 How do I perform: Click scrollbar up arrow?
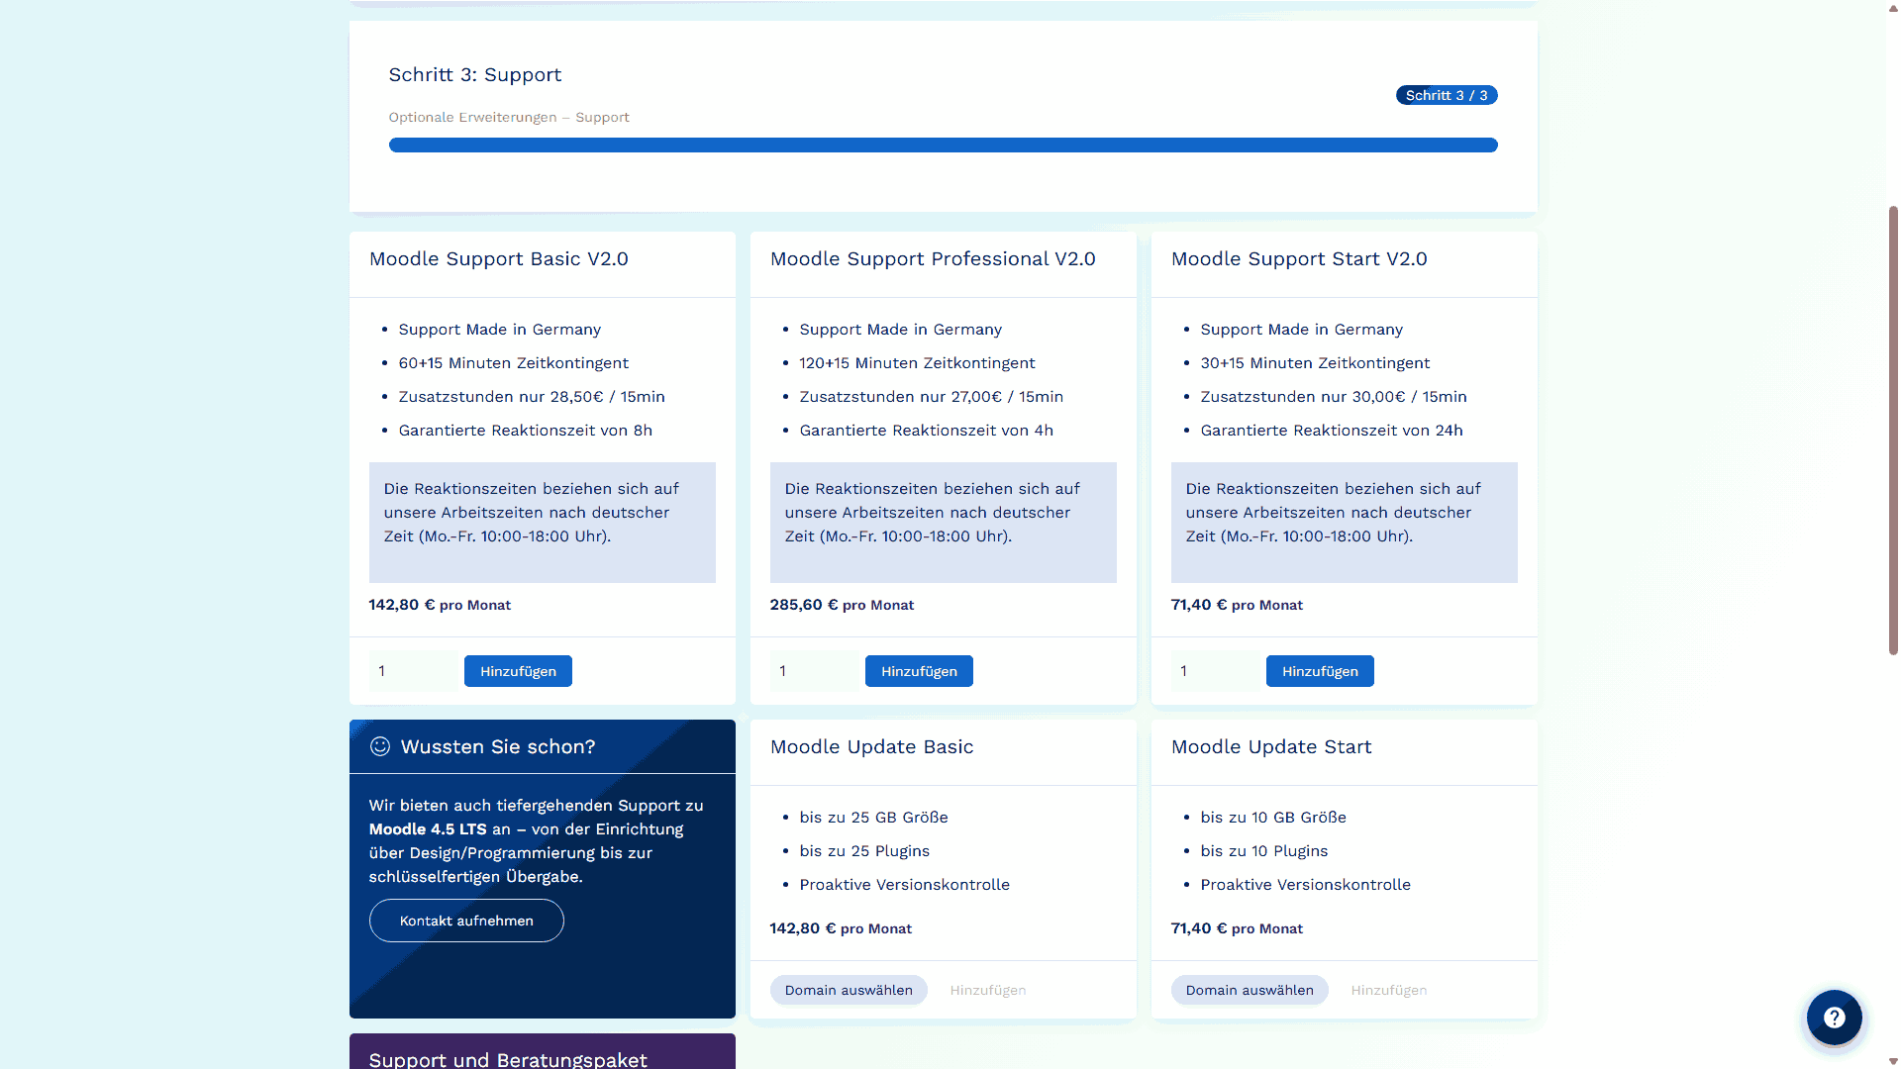[x=1893, y=7]
